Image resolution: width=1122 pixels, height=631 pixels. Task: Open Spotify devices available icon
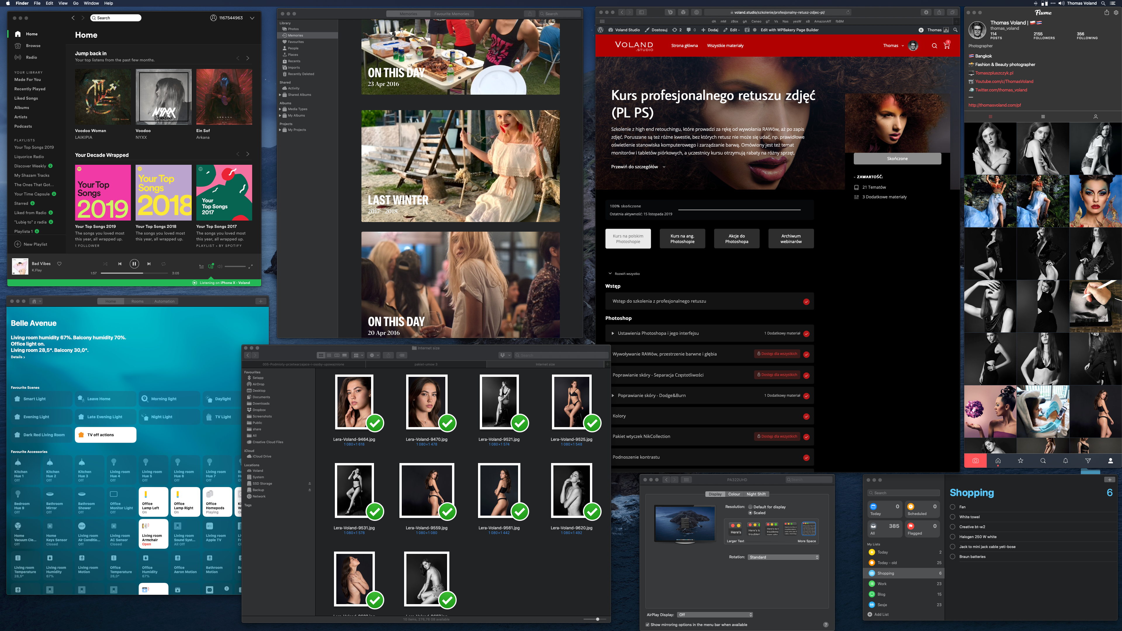pos(211,266)
